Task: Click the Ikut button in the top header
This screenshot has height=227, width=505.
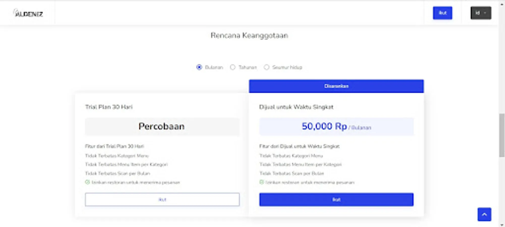Action: (x=442, y=13)
